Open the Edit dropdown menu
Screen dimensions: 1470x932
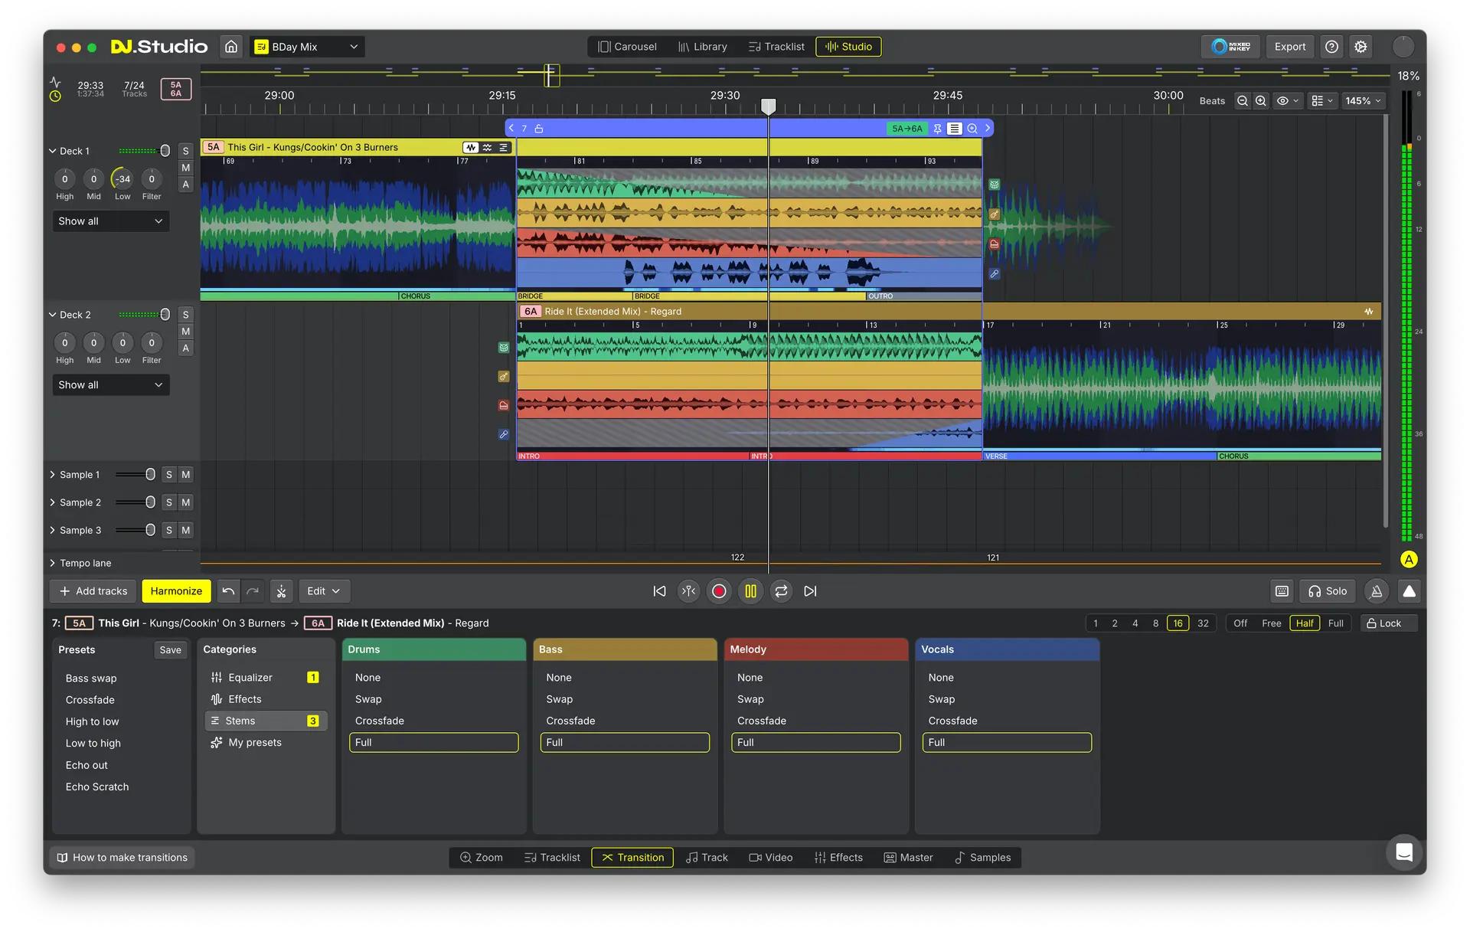coord(324,591)
